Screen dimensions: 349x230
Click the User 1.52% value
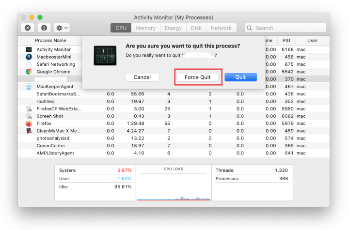125,179
